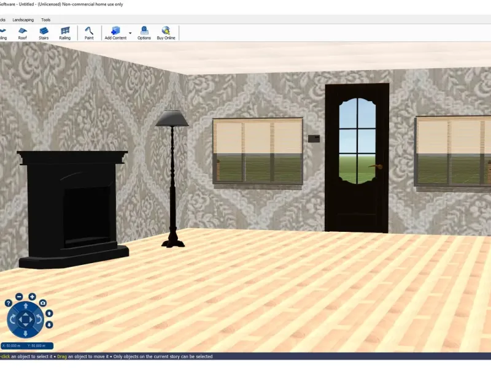This screenshot has width=491, height=368.
Task: Select the Stairs tool
Action: click(44, 33)
